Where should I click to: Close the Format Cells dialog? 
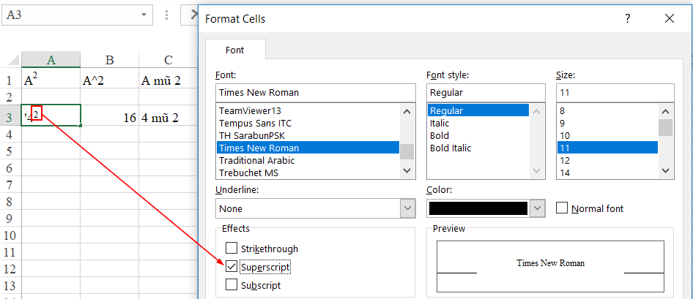coord(668,19)
